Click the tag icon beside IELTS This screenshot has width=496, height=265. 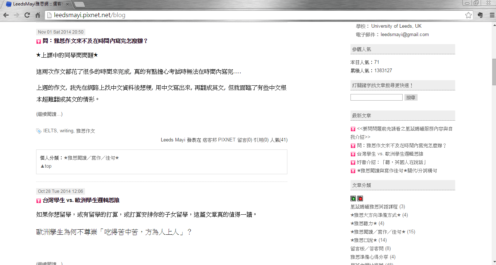(x=39, y=131)
